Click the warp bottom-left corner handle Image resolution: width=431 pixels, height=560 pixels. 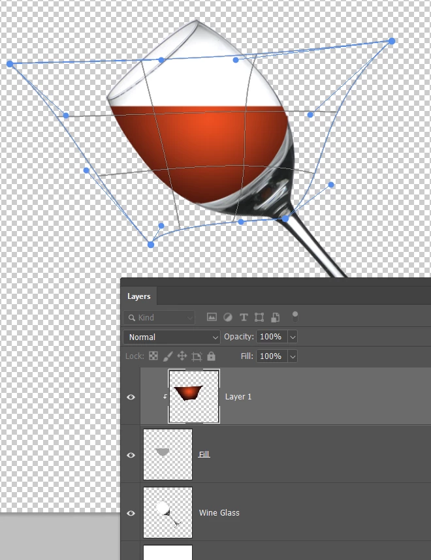(151, 245)
